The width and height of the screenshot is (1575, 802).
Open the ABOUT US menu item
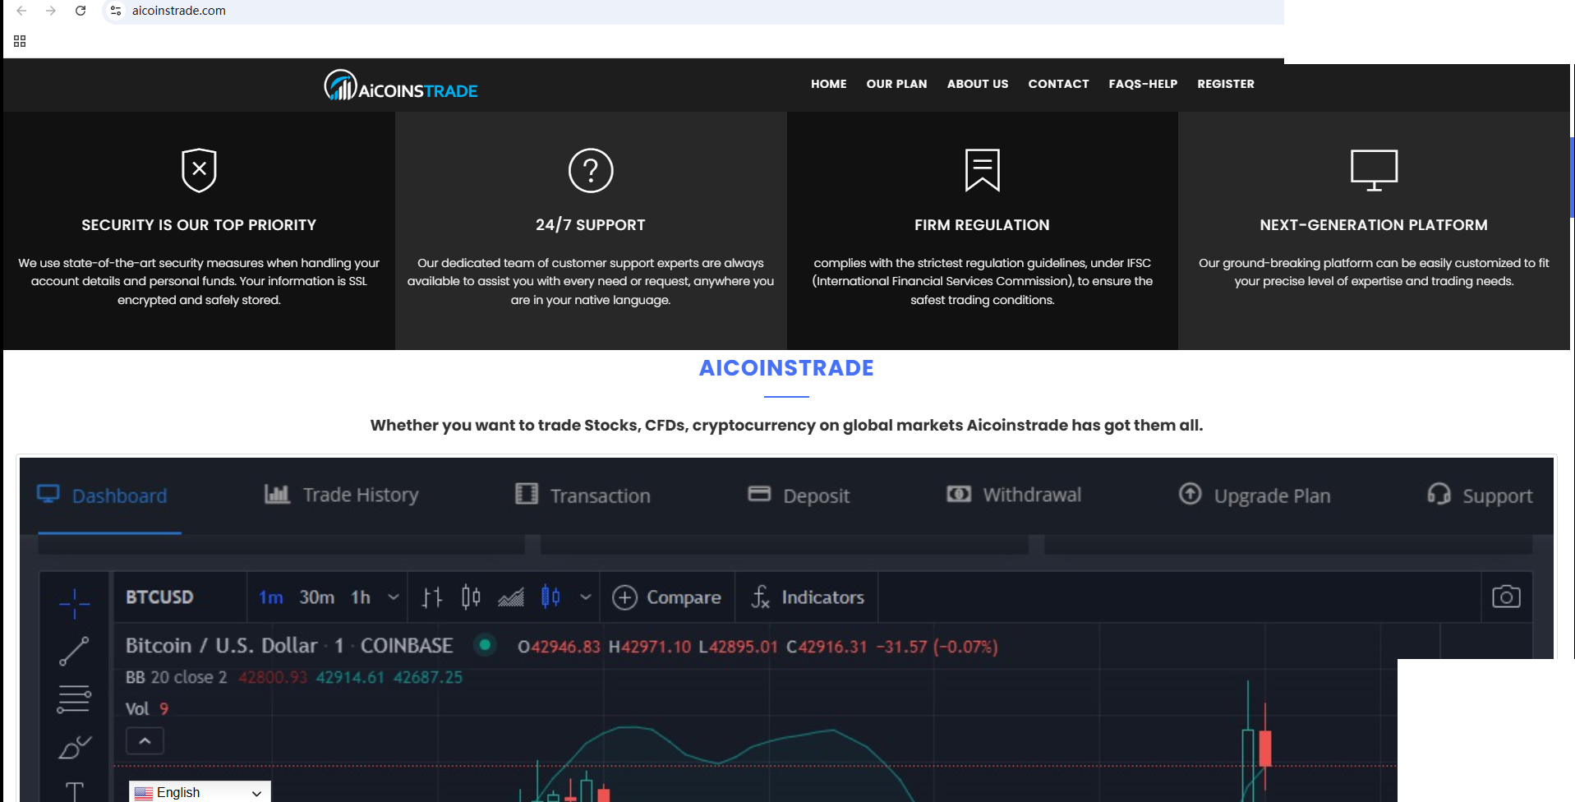click(978, 84)
